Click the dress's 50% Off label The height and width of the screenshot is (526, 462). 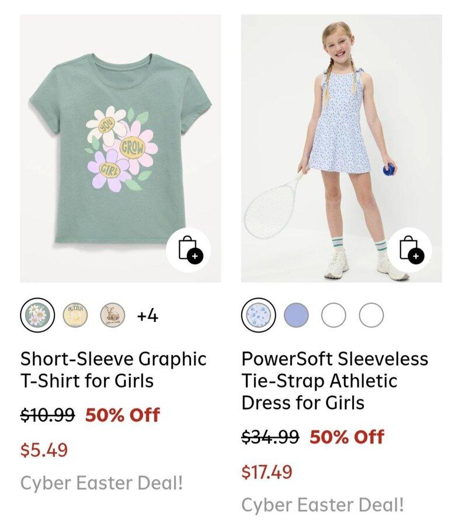346,437
